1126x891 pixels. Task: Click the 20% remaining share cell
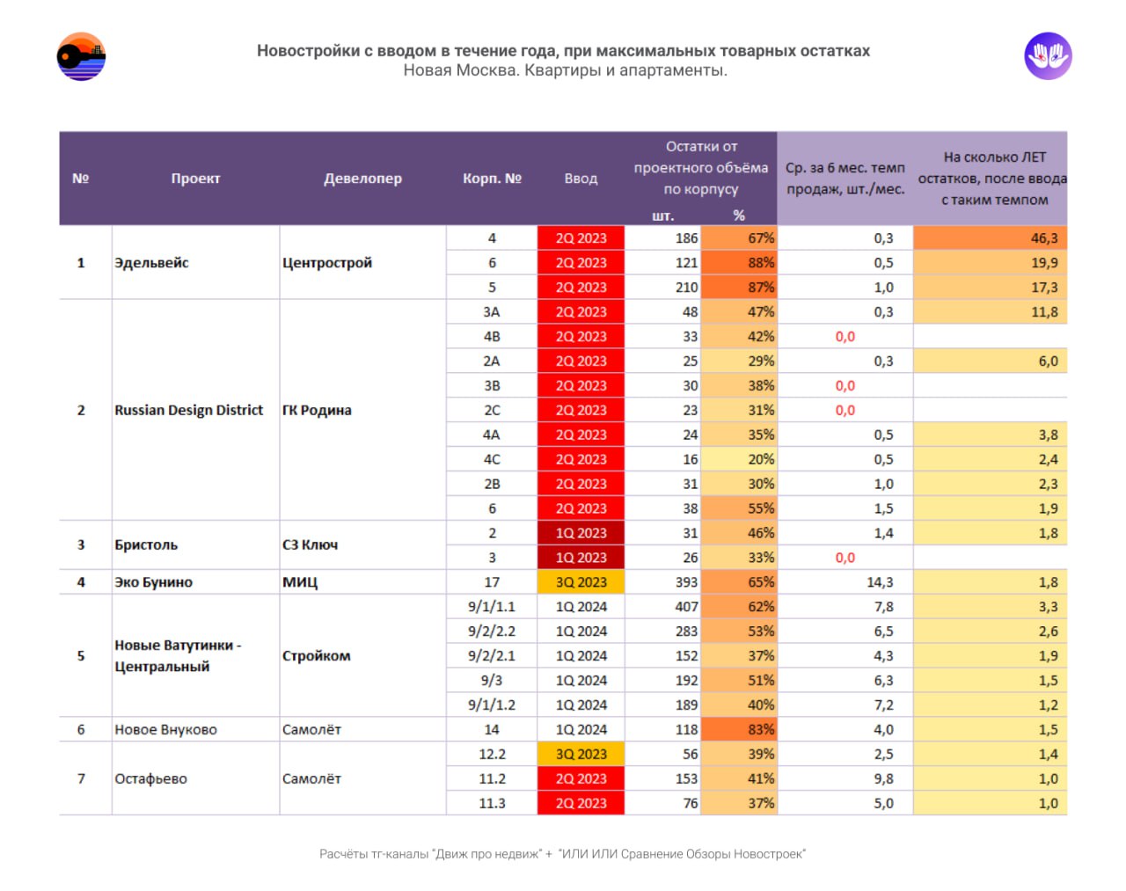(x=739, y=459)
